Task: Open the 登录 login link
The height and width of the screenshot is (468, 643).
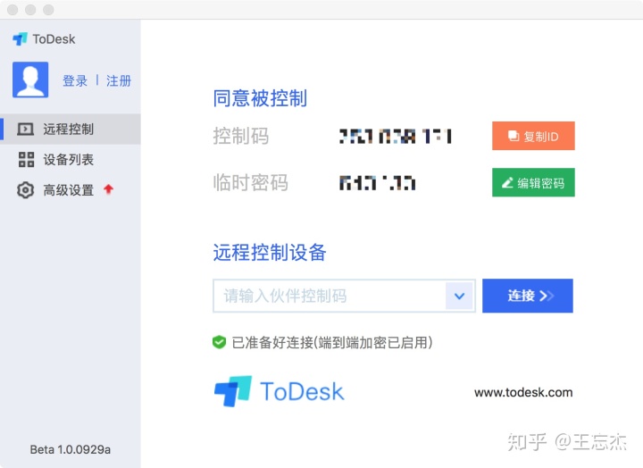Action: [75, 80]
